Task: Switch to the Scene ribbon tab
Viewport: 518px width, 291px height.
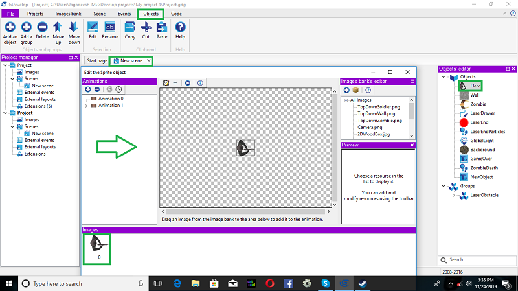Action: pos(100,14)
